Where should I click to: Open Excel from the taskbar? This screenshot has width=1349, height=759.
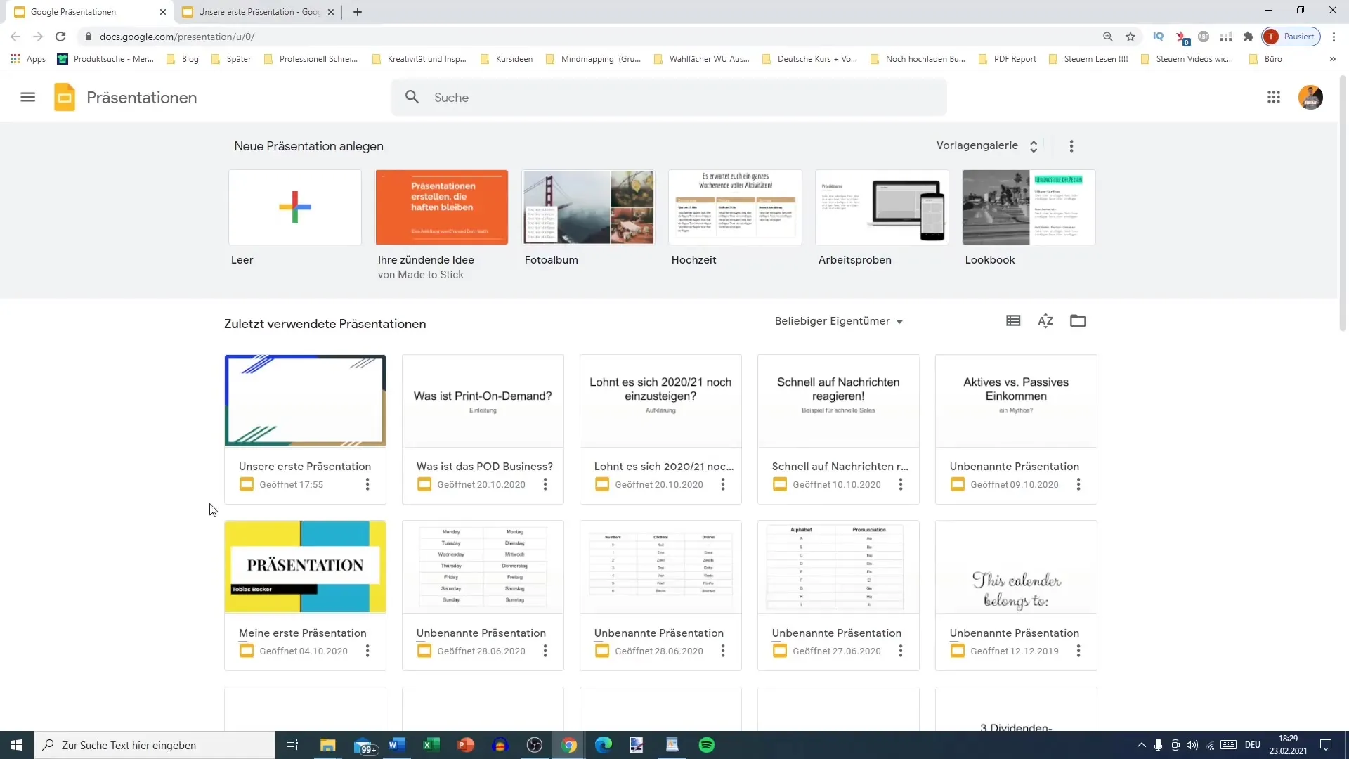click(x=431, y=745)
